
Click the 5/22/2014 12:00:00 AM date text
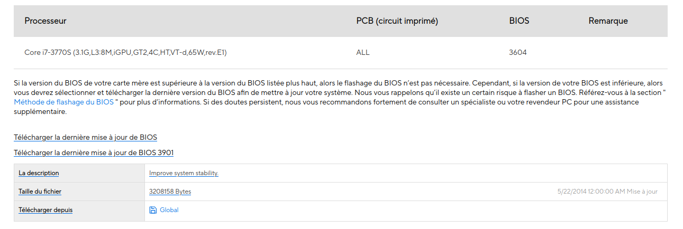(591, 192)
